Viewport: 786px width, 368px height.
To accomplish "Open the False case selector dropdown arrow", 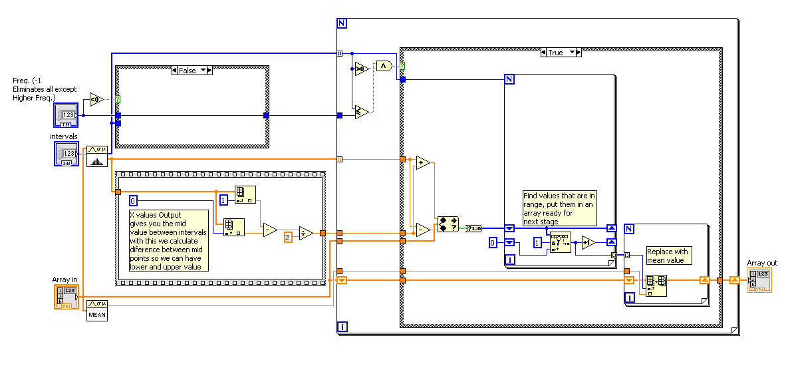I will pos(203,71).
